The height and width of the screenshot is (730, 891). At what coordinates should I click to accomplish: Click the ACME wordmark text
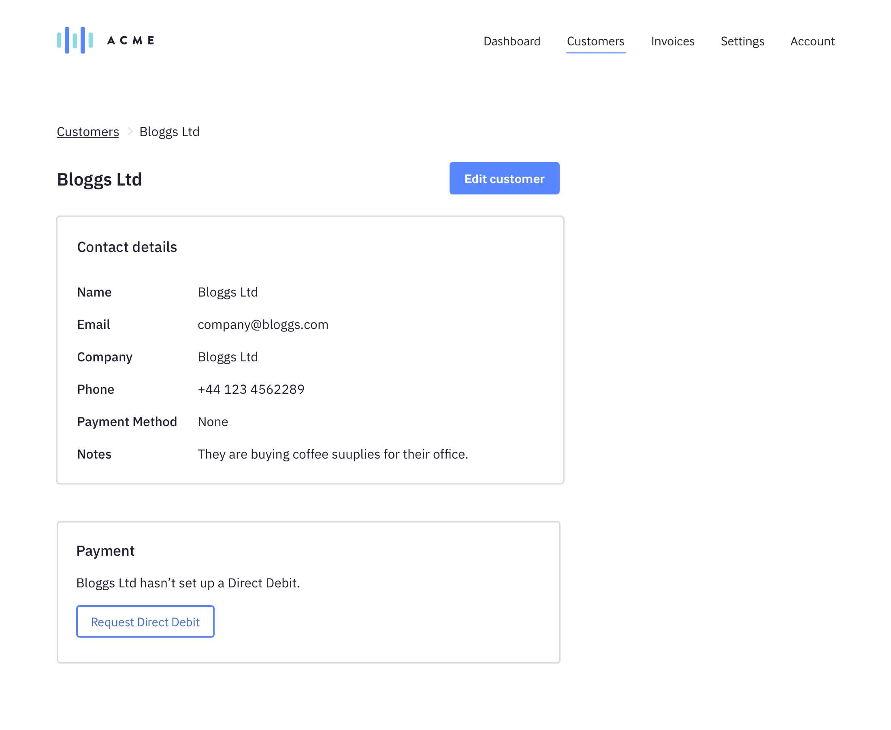coord(131,41)
